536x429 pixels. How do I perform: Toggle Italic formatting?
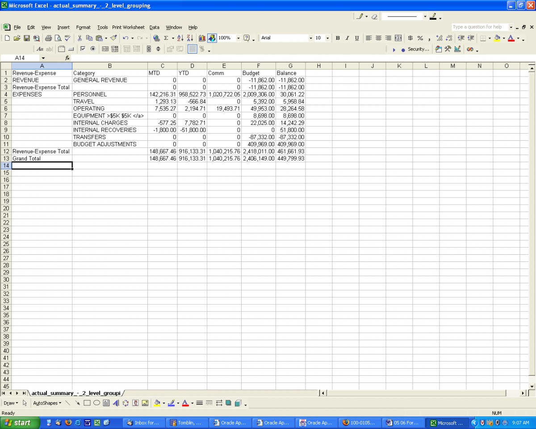(x=347, y=38)
